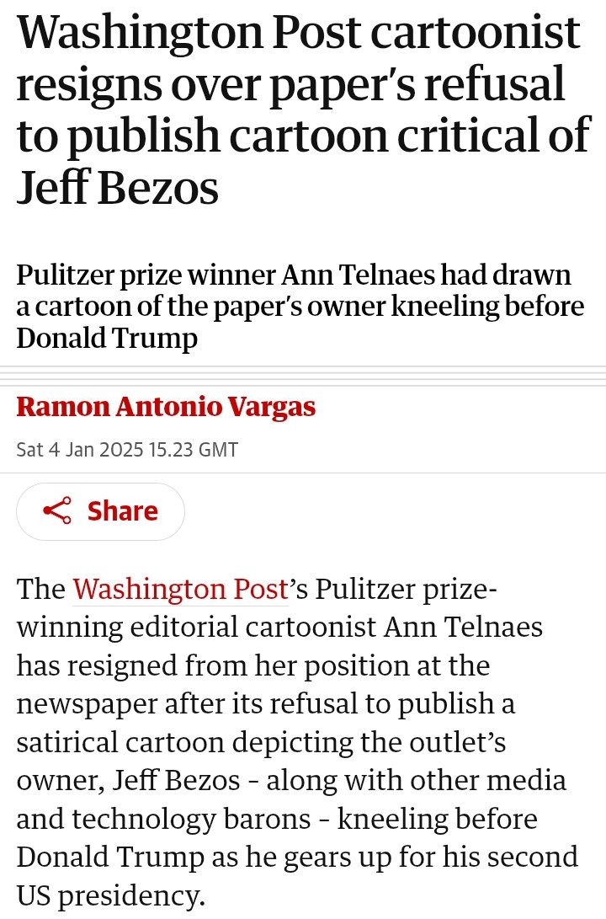
Task: Click "Washington Post cartoonist" in the headline
Action: [299, 34]
